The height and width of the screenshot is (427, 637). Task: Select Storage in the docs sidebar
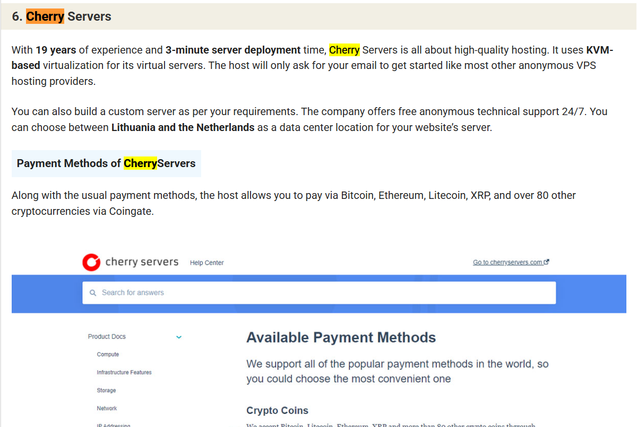(x=106, y=390)
